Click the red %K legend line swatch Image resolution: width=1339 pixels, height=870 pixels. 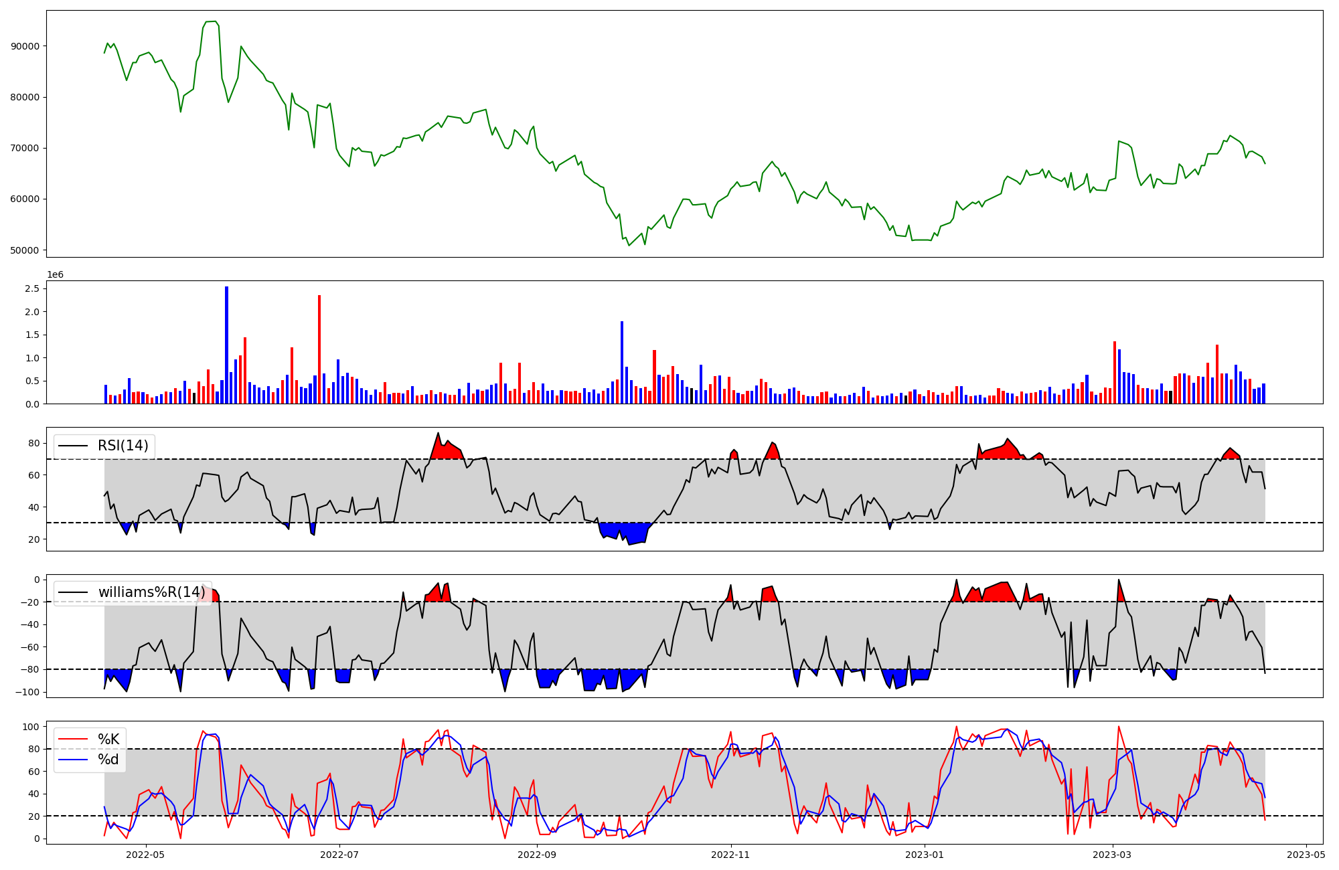(73, 739)
